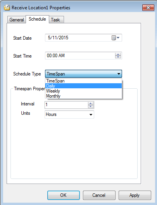
Task: Collapse the Schedule Type dropdown arrow
Action: 119,74
